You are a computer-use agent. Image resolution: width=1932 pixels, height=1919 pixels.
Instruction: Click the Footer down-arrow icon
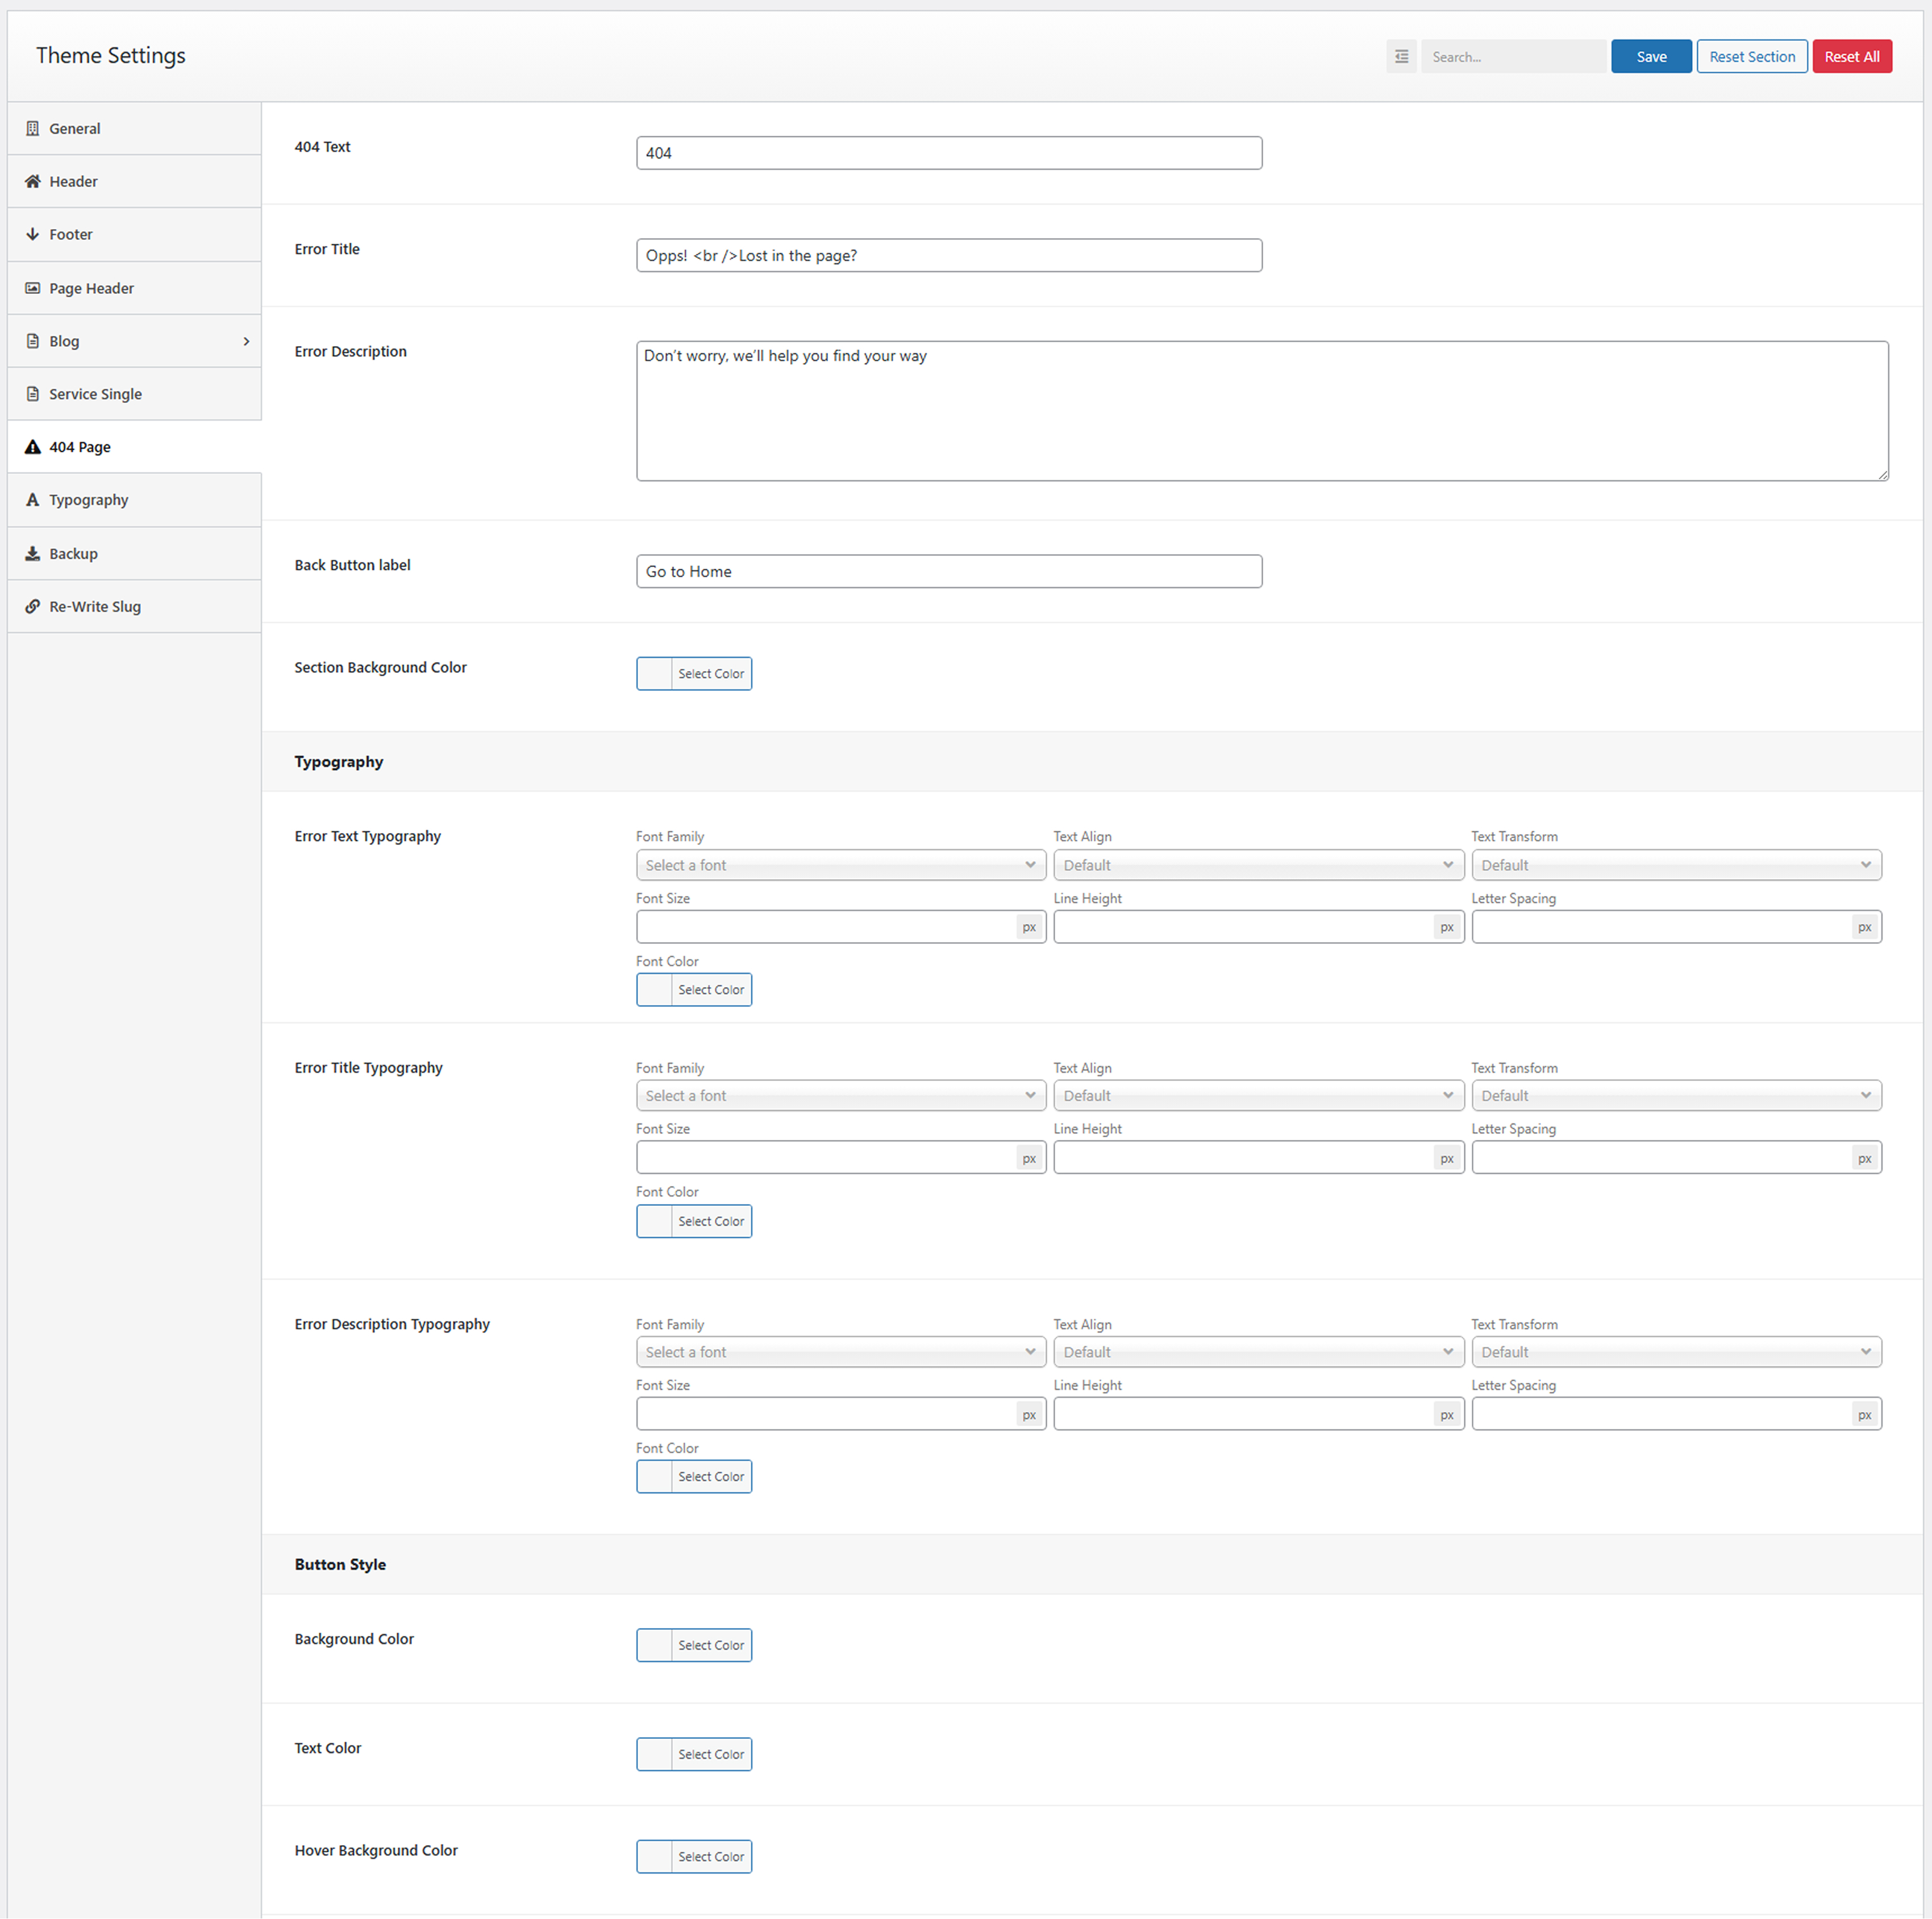33,234
